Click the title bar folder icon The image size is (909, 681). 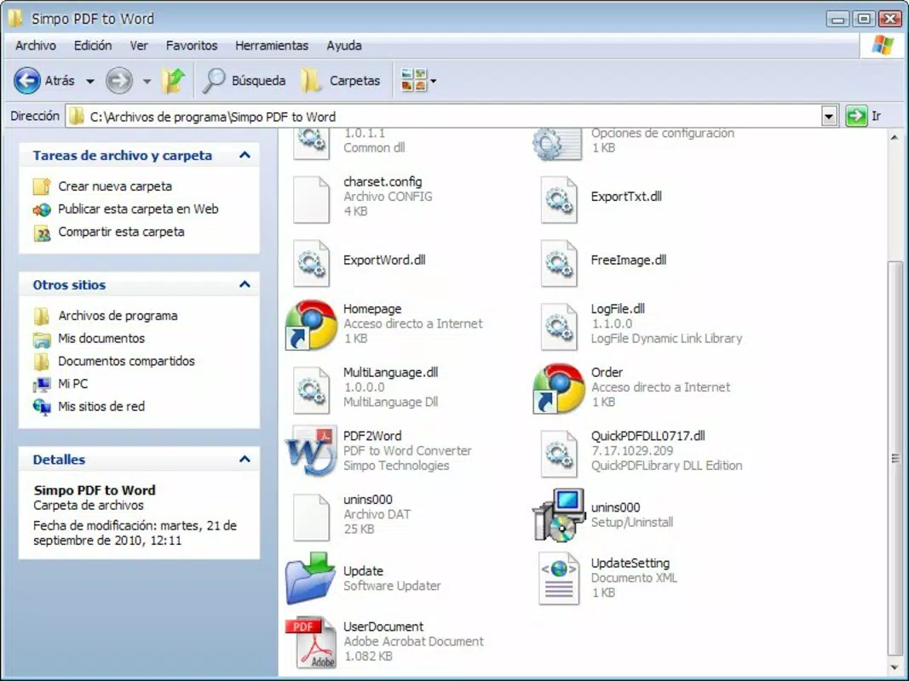[15, 19]
